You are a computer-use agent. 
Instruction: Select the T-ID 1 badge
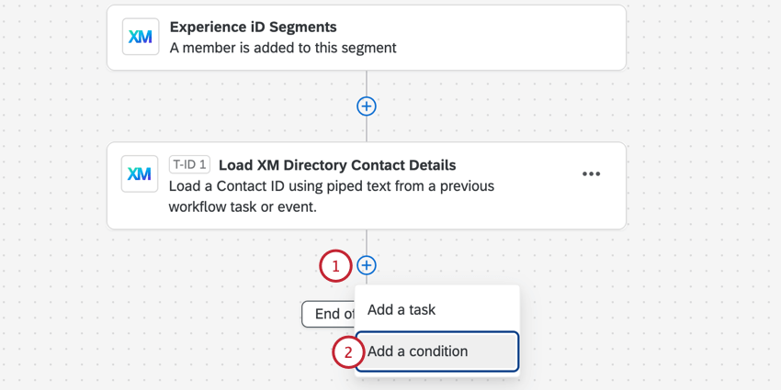tap(190, 165)
